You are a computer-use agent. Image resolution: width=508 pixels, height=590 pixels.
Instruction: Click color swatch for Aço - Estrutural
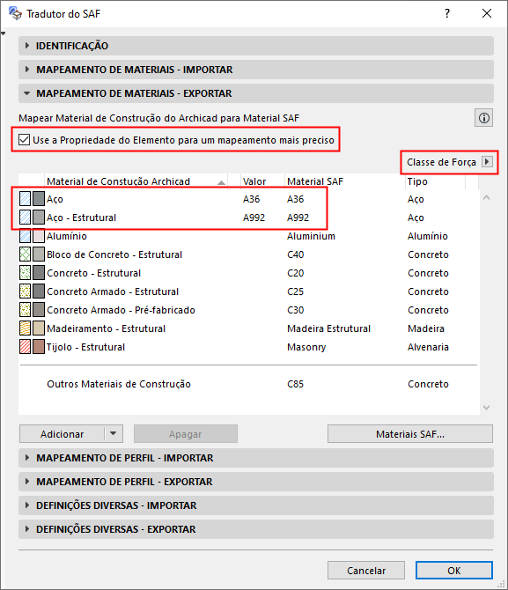point(39,218)
